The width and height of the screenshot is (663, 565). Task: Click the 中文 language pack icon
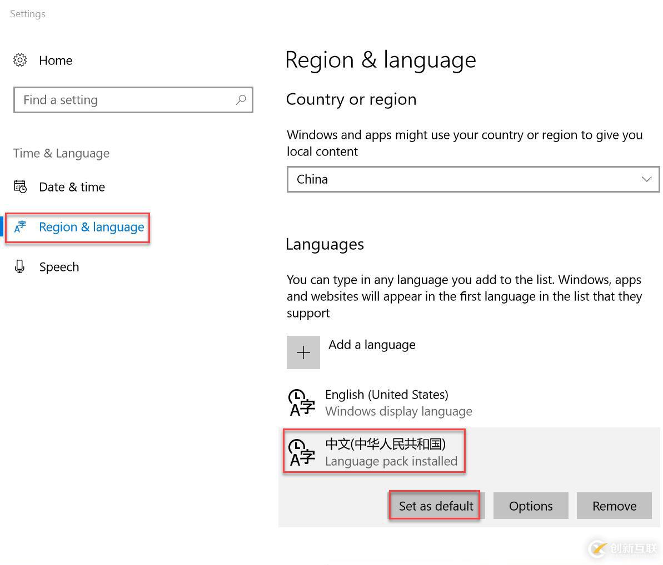[x=301, y=452]
